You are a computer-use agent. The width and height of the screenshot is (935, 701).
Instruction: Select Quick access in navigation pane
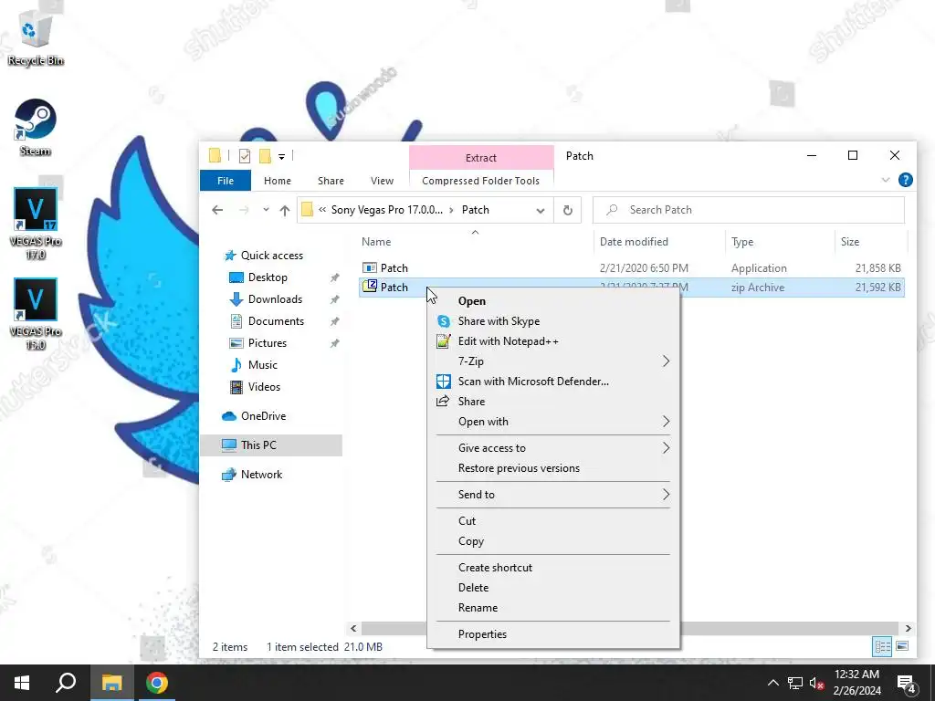[272, 256]
